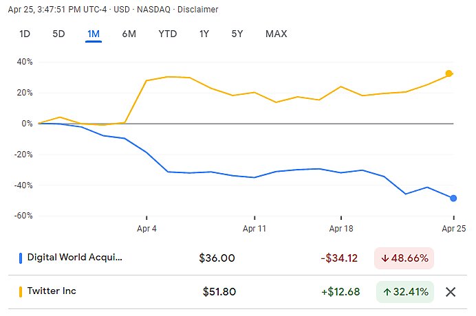Click the blue Digital World color marker

coord(21,258)
